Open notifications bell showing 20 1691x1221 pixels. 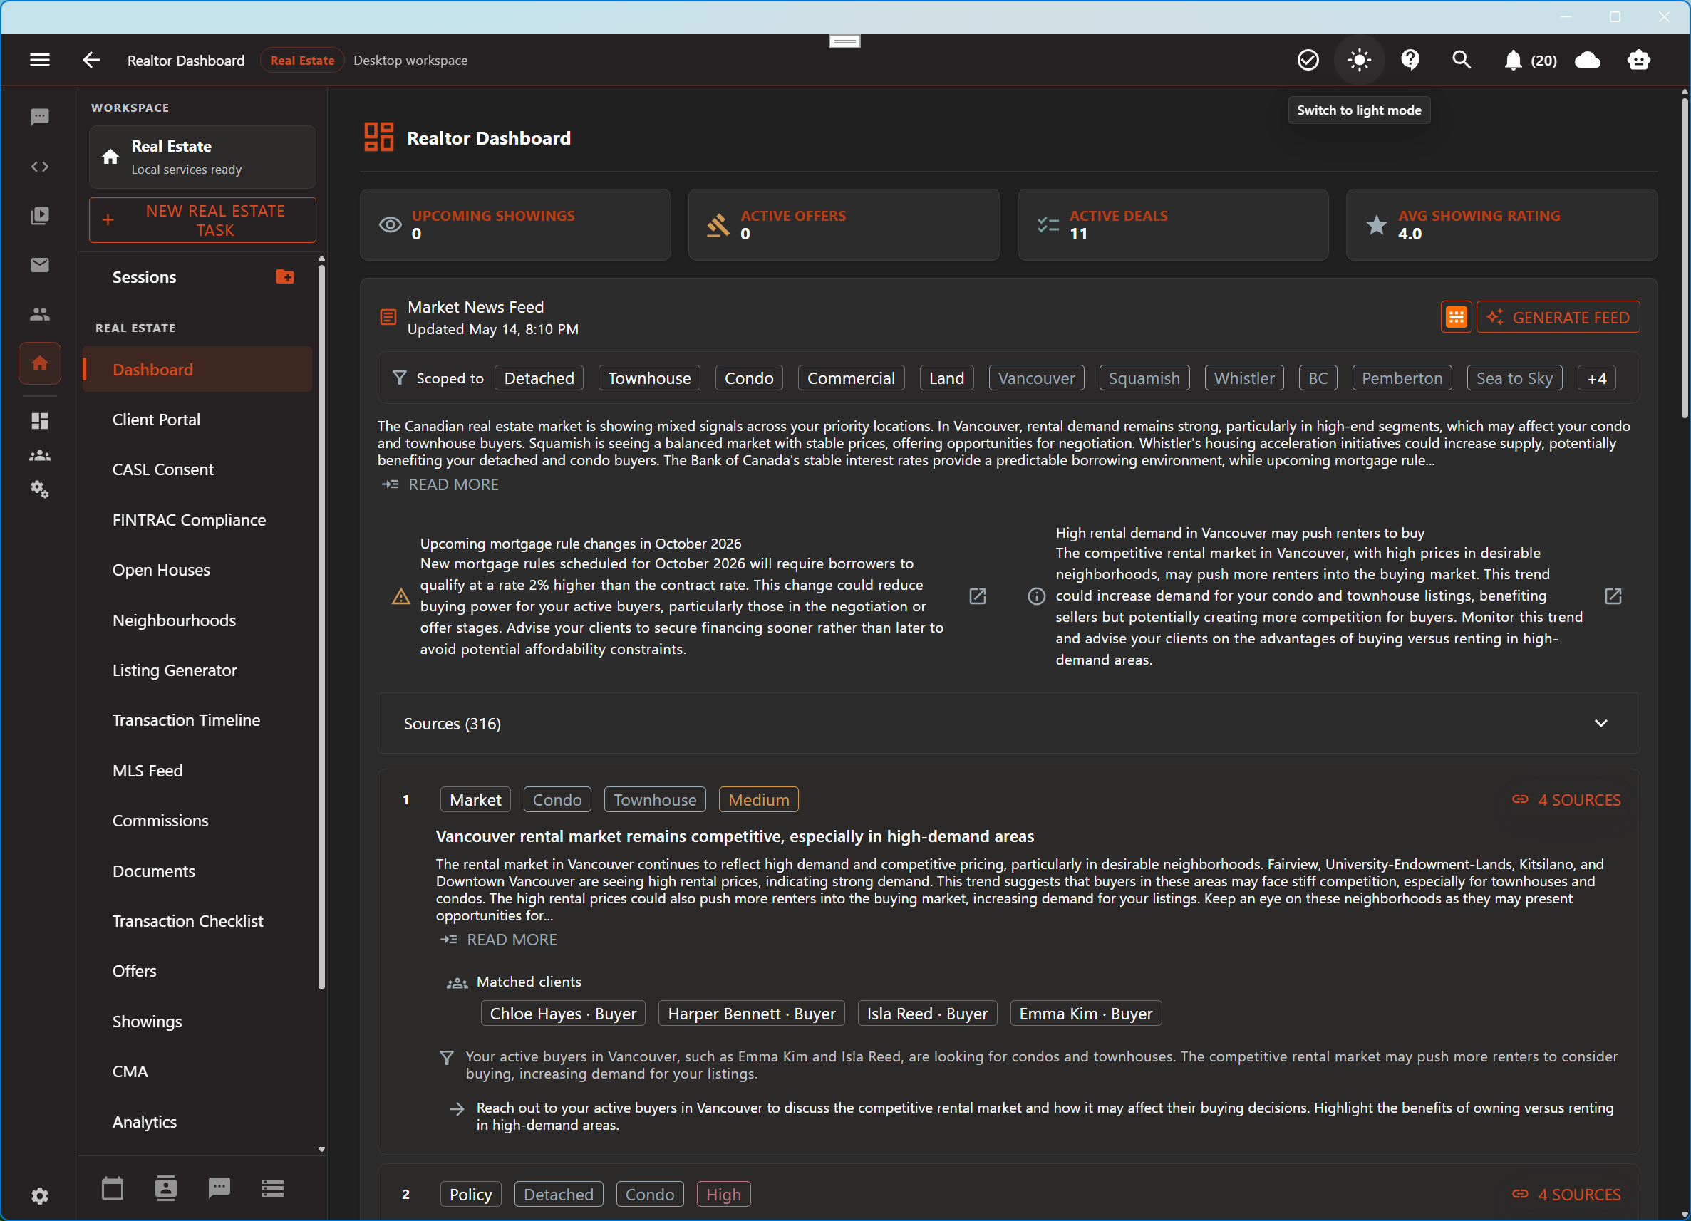(1529, 61)
